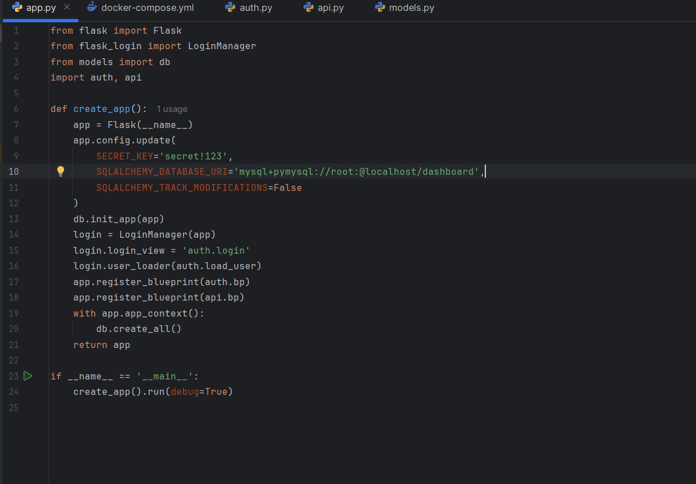696x484 pixels.
Task: Click the Python icon on app.py tab
Action: [x=17, y=7]
